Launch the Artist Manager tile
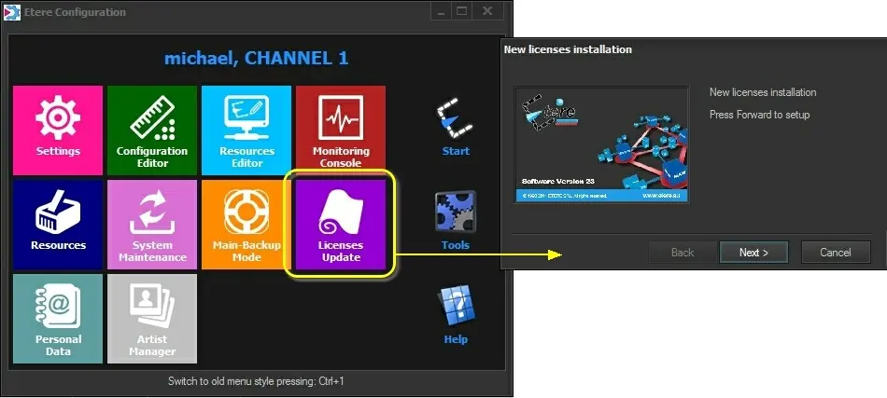Screen dimensions: 887x398 tap(152, 318)
